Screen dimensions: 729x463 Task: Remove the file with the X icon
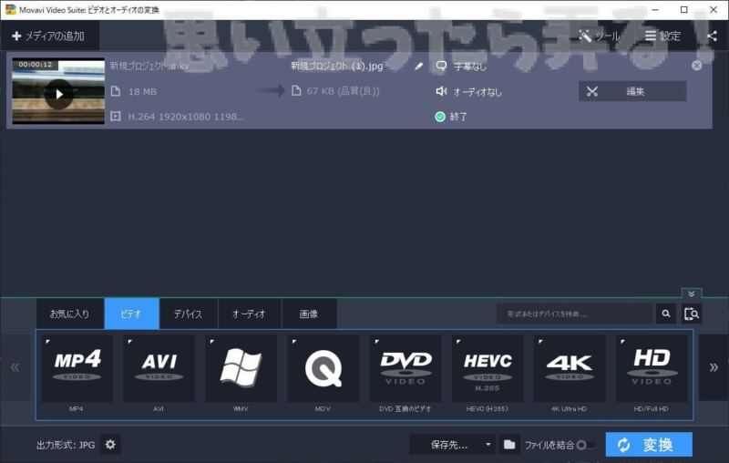pos(696,66)
